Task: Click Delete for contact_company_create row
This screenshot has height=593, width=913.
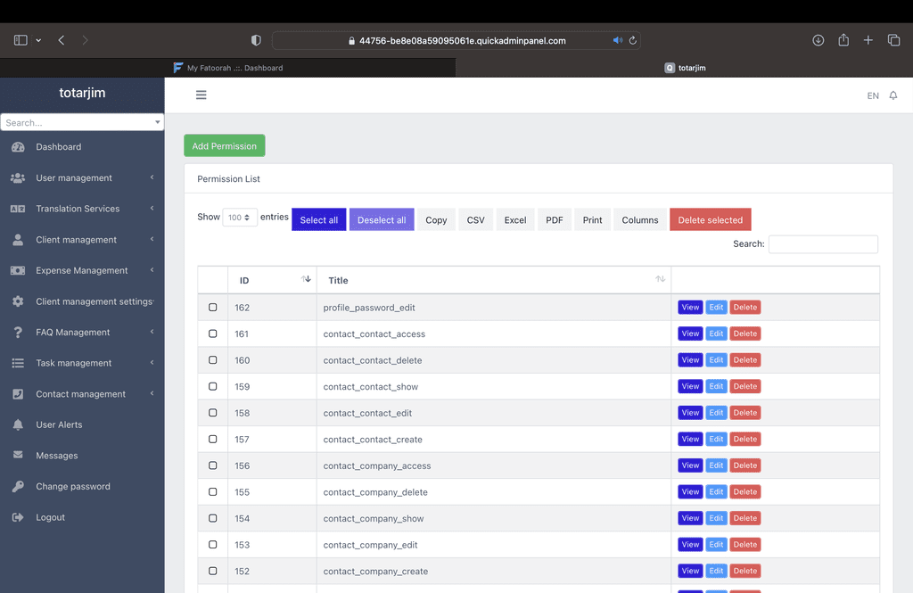Action: (x=744, y=571)
